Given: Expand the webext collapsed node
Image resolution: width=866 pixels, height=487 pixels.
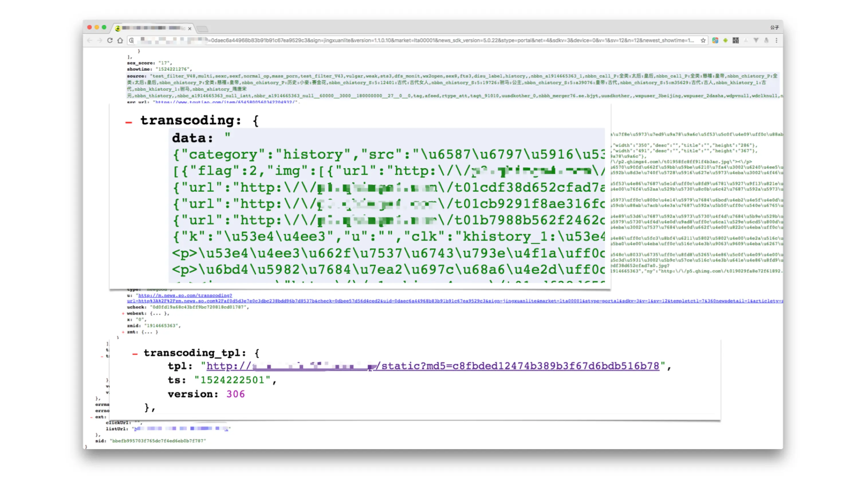Looking at the screenshot, I should click(123, 313).
